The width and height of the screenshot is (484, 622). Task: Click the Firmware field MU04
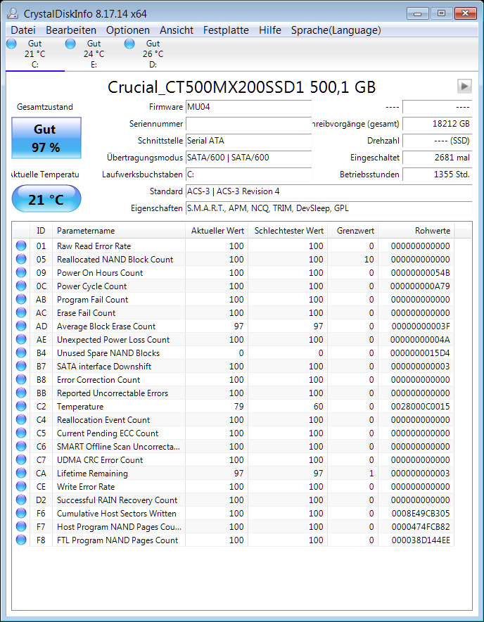[249, 107]
